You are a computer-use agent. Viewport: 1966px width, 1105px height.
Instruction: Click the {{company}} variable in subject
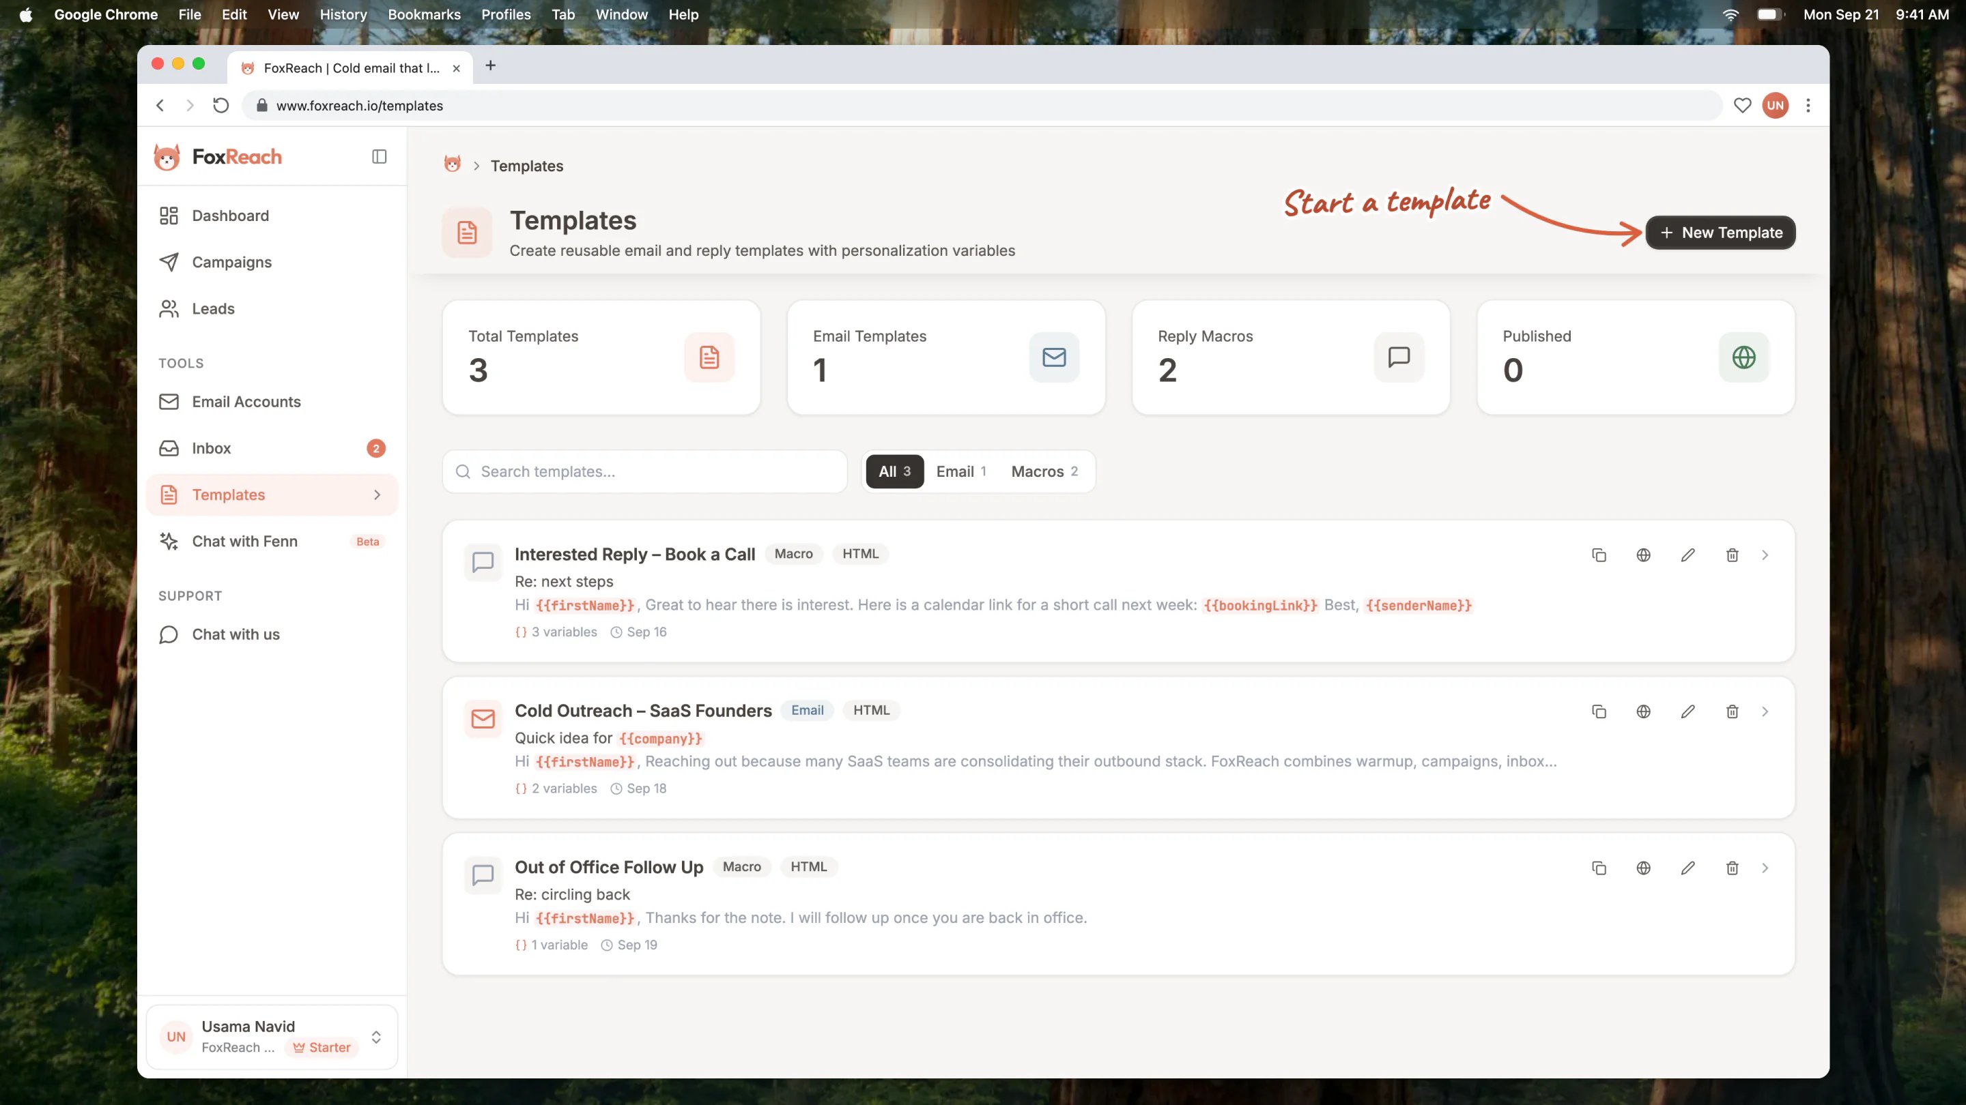click(x=660, y=738)
